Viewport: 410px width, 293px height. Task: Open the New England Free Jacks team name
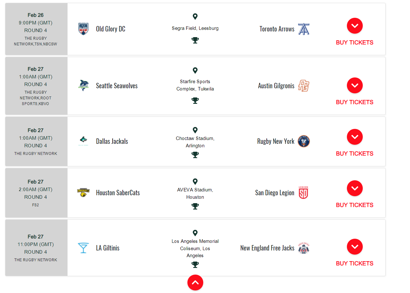point(267,248)
